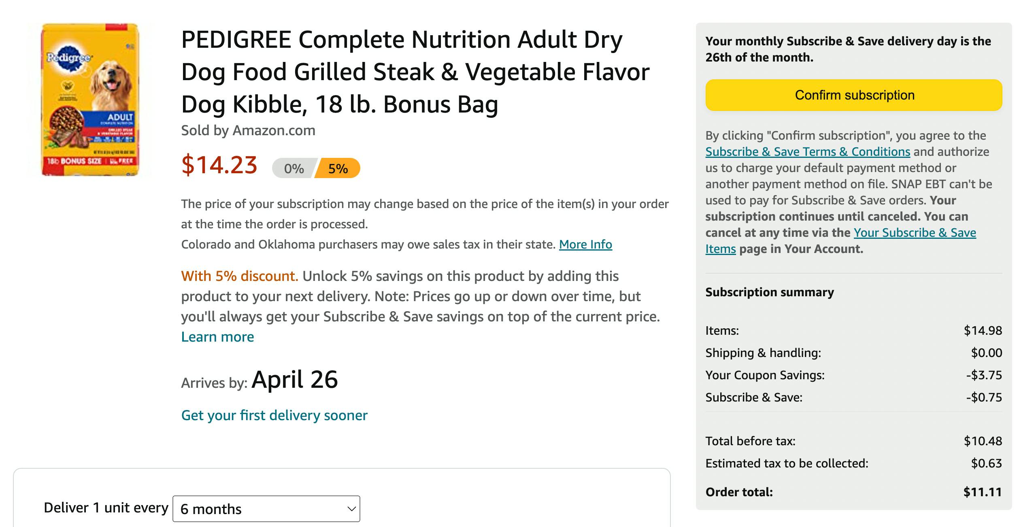This screenshot has width=1017, height=527.
Task: Change frequency from 6 months option
Action: coord(265,508)
